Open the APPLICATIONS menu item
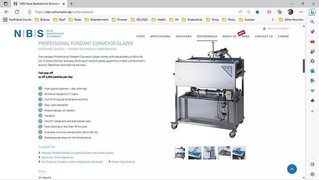The image size is (319, 180). (x=160, y=36)
